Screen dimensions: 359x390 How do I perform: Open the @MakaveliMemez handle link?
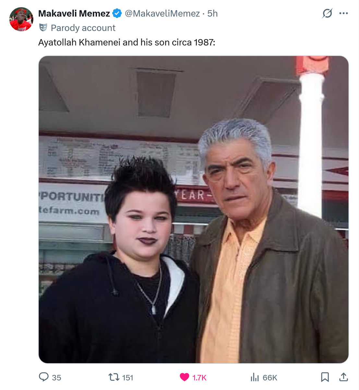tap(162, 13)
